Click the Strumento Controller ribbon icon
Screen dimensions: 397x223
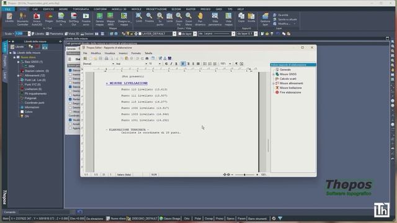click(x=22, y=19)
